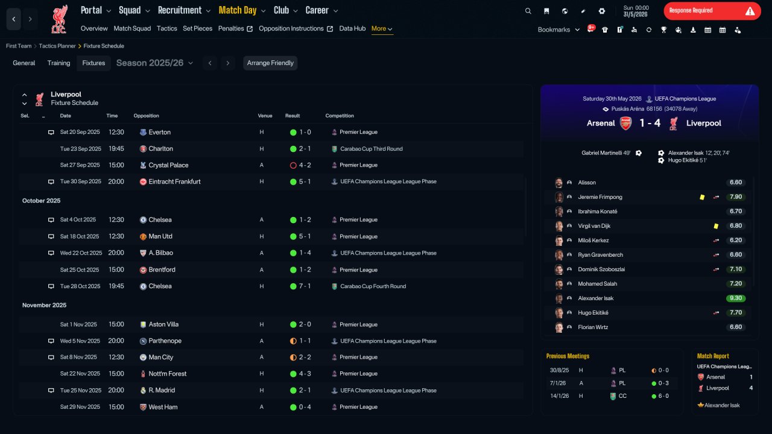Collapse the Liverpool panel with up chevron

tap(25, 95)
